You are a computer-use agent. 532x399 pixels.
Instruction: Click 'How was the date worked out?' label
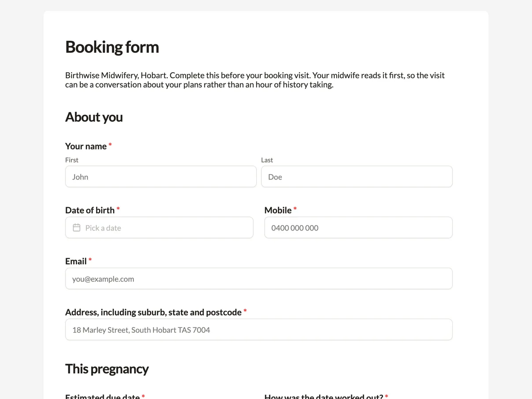[324, 396]
